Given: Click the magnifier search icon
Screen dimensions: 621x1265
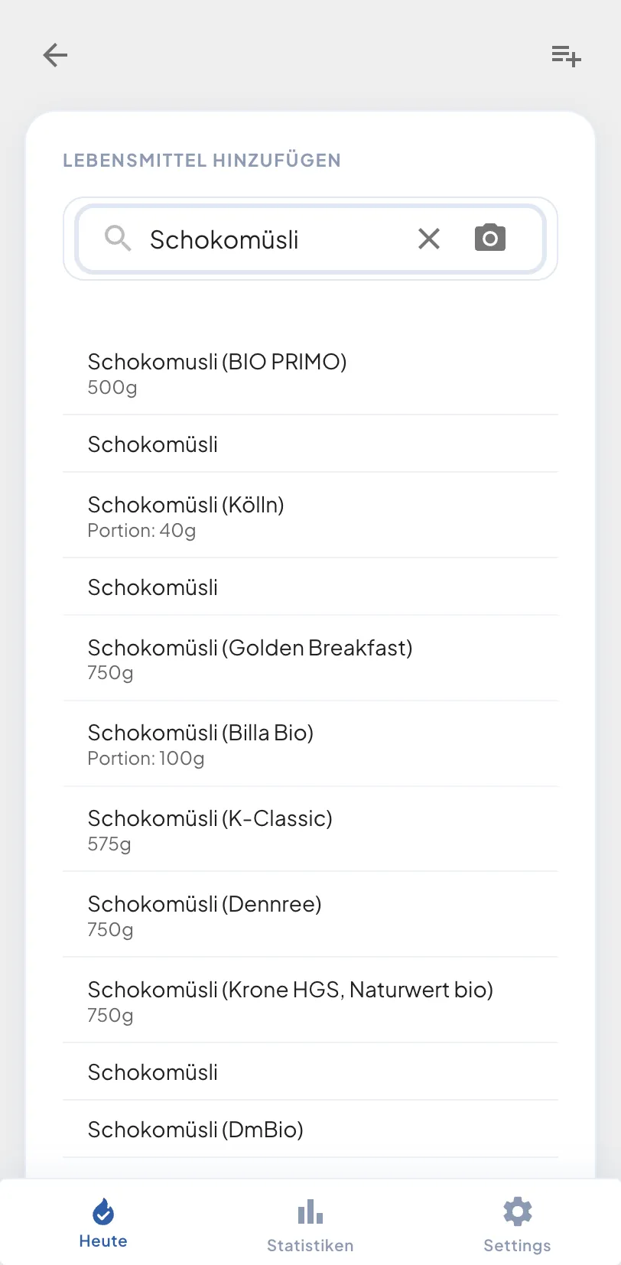Looking at the screenshot, I should tap(117, 239).
